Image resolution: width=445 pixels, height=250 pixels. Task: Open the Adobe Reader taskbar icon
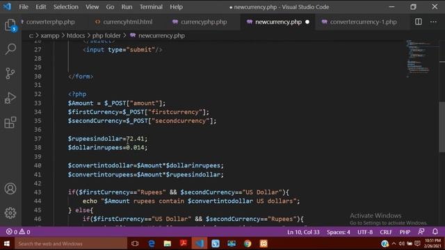(x=183, y=243)
